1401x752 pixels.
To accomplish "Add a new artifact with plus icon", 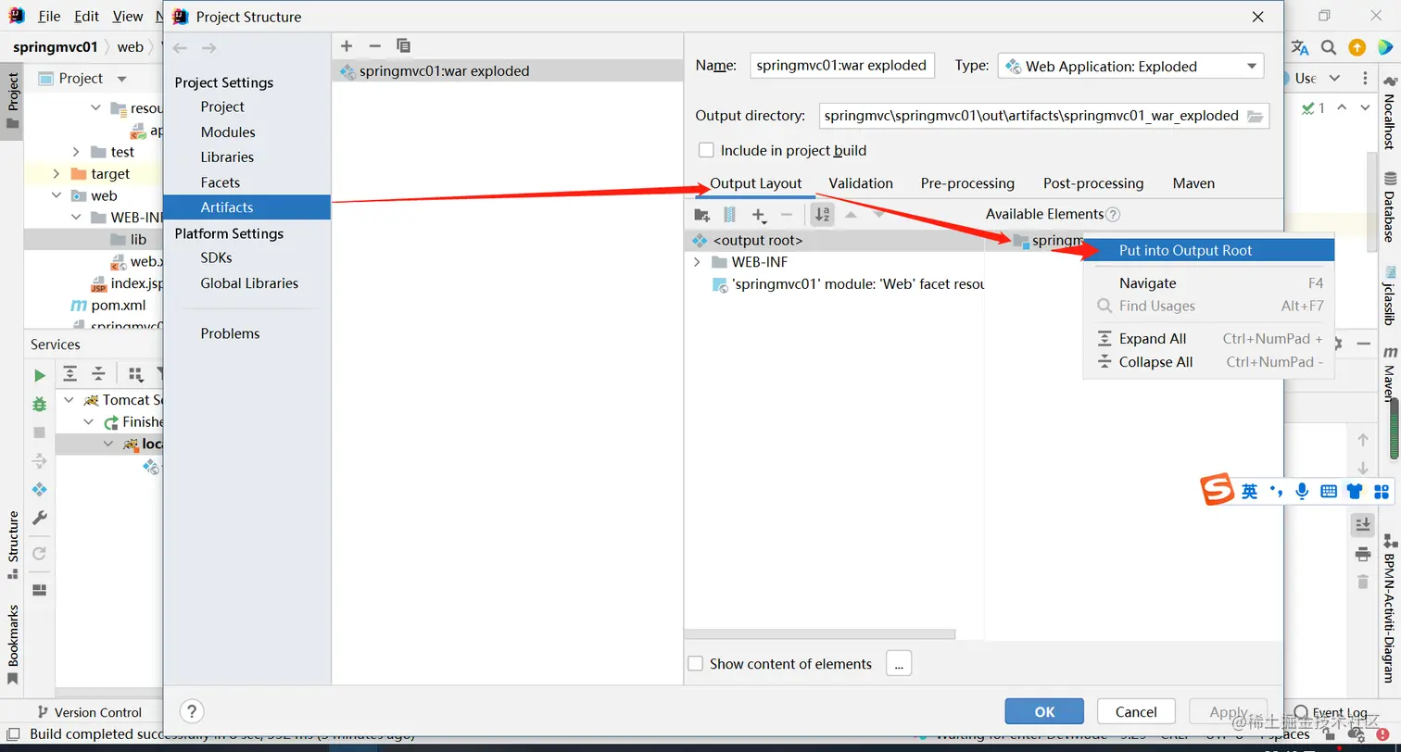I will [x=347, y=45].
